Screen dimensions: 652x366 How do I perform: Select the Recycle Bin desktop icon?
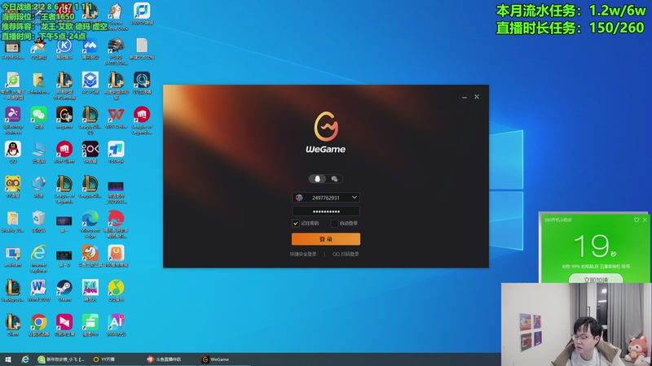pos(38,221)
